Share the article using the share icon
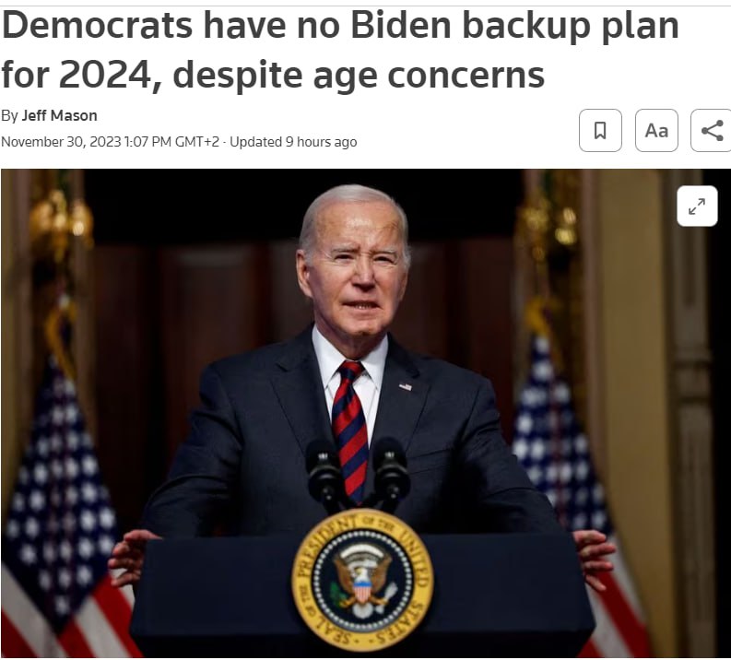This screenshot has height=660, width=731. point(712,131)
